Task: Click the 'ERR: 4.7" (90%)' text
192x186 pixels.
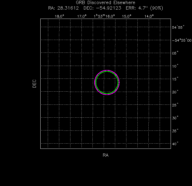Action: (x=144, y=8)
